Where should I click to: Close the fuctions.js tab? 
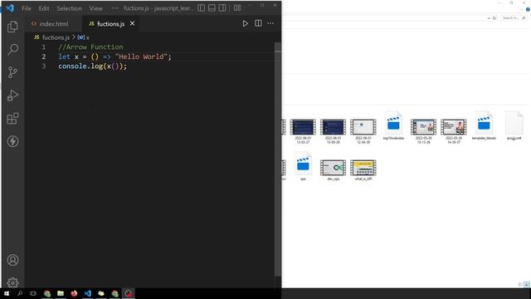(132, 23)
